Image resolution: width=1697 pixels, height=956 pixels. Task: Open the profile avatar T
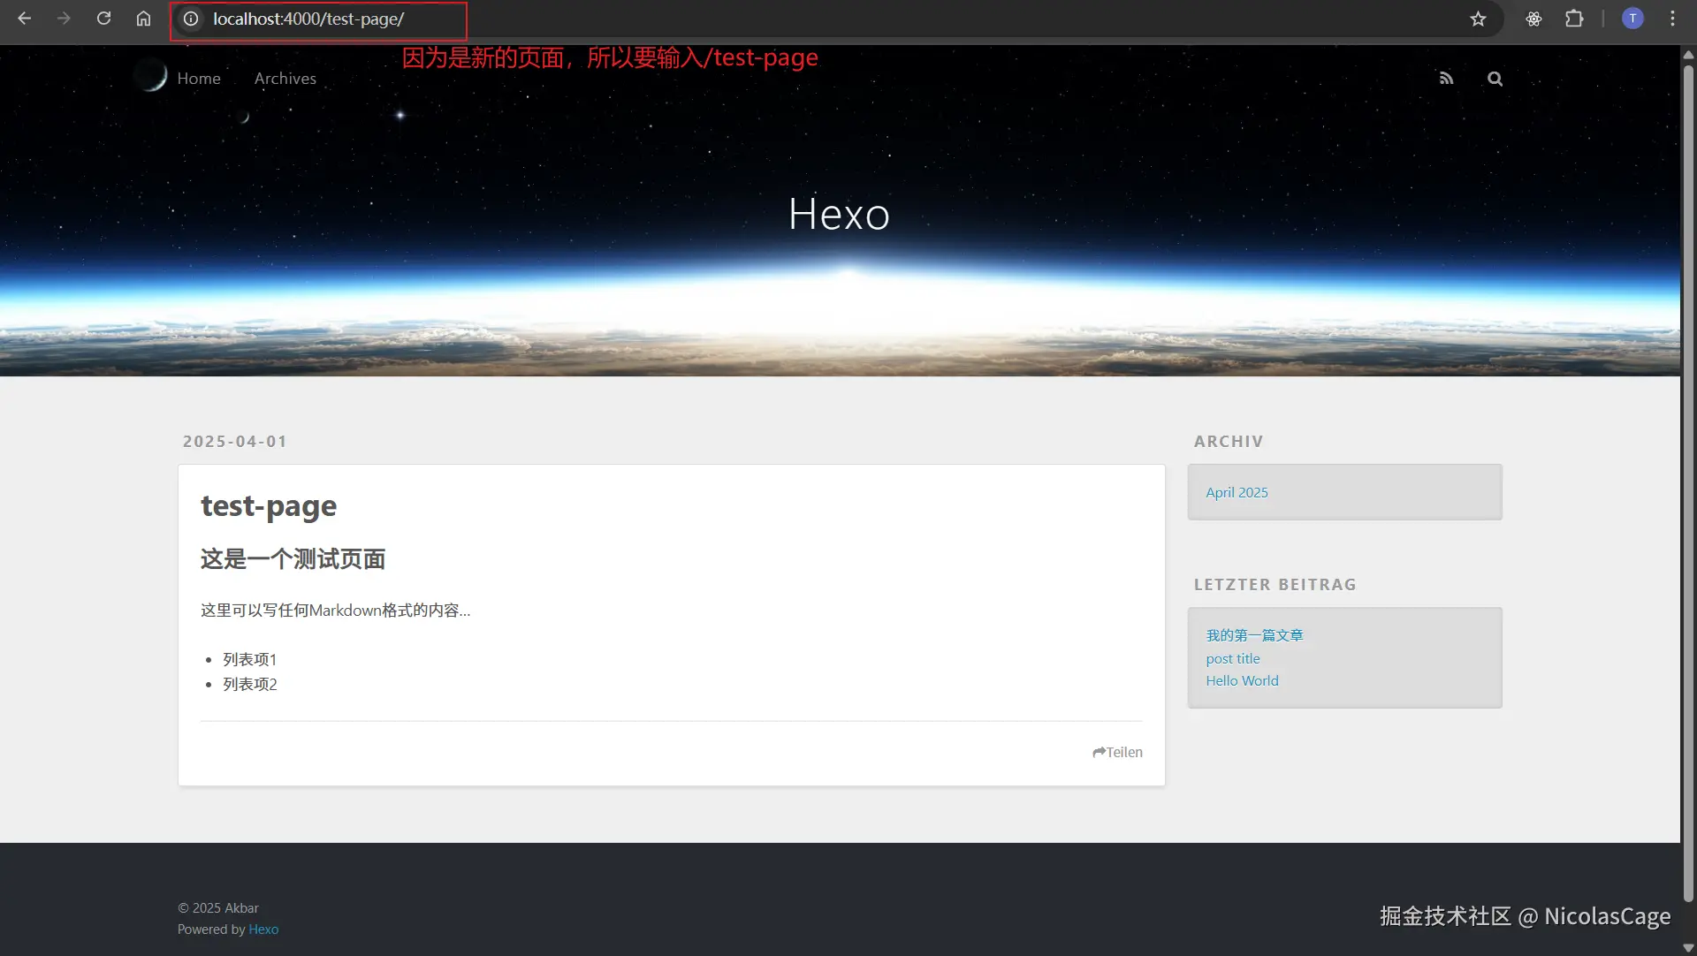click(1632, 19)
